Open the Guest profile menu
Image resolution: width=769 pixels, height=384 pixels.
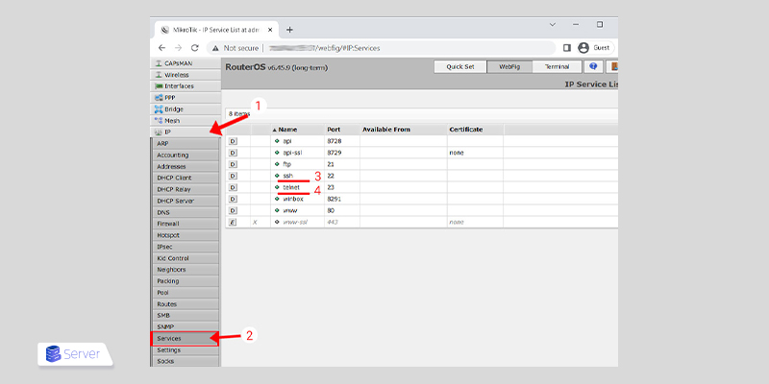coord(595,48)
